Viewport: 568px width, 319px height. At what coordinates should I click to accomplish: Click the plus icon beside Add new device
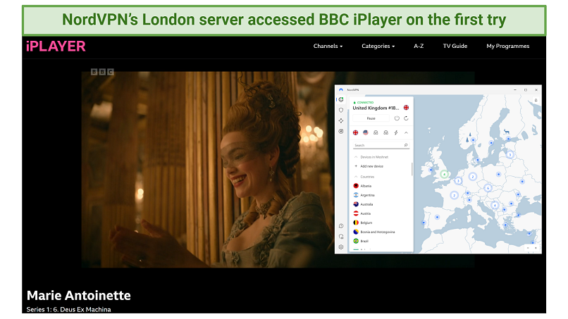pos(356,166)
